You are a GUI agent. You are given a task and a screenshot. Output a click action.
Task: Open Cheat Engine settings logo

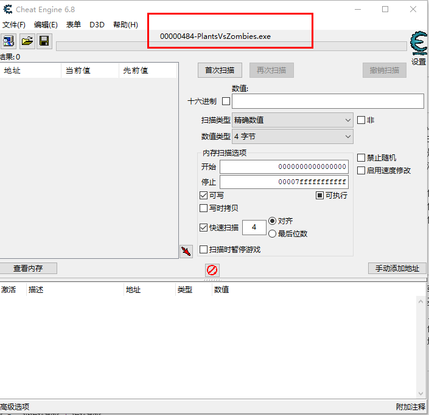419,43
